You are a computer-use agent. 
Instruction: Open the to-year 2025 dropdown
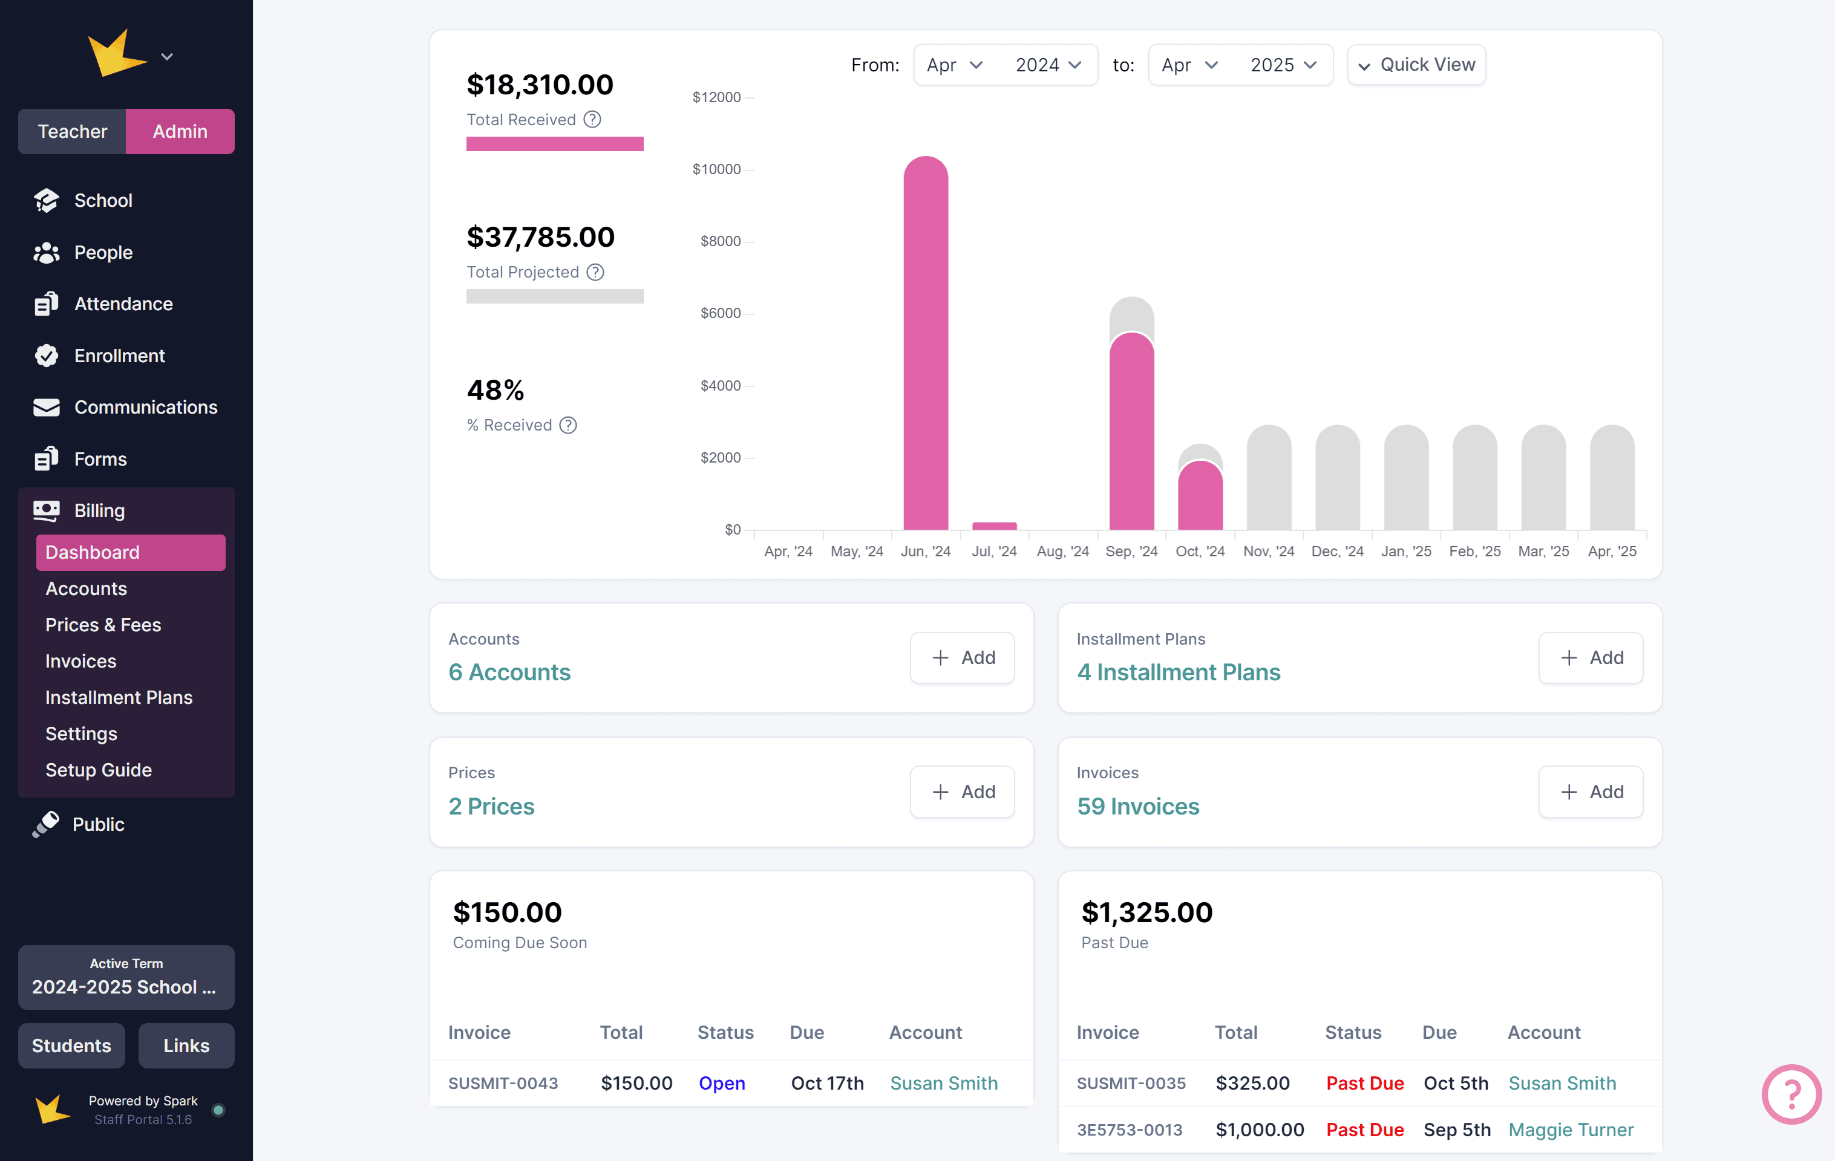point(1283,65)
